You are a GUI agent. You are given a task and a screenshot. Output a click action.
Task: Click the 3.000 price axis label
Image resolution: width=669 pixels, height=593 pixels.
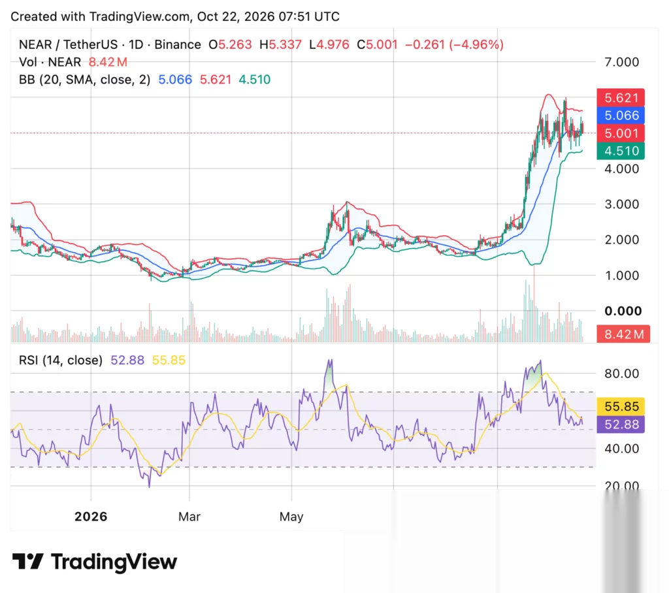pos(622,204)
